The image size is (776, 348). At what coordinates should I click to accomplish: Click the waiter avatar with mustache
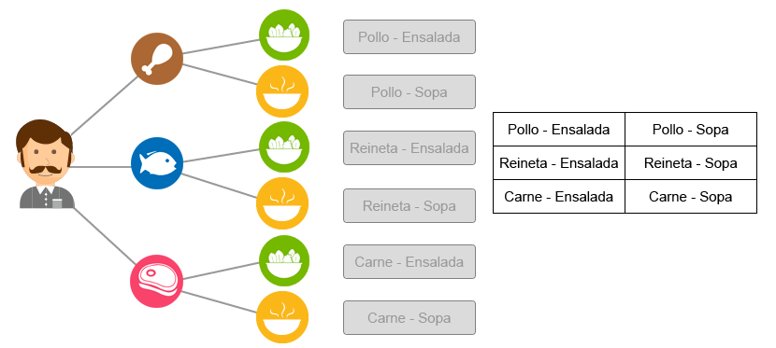pyautogui.click(x=45, y=164)
